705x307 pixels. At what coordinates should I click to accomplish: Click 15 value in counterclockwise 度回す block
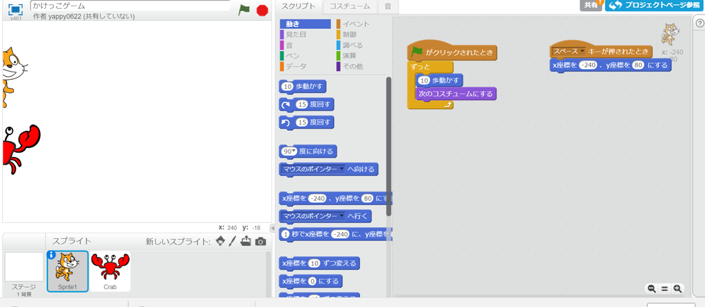tap(302, 123)
